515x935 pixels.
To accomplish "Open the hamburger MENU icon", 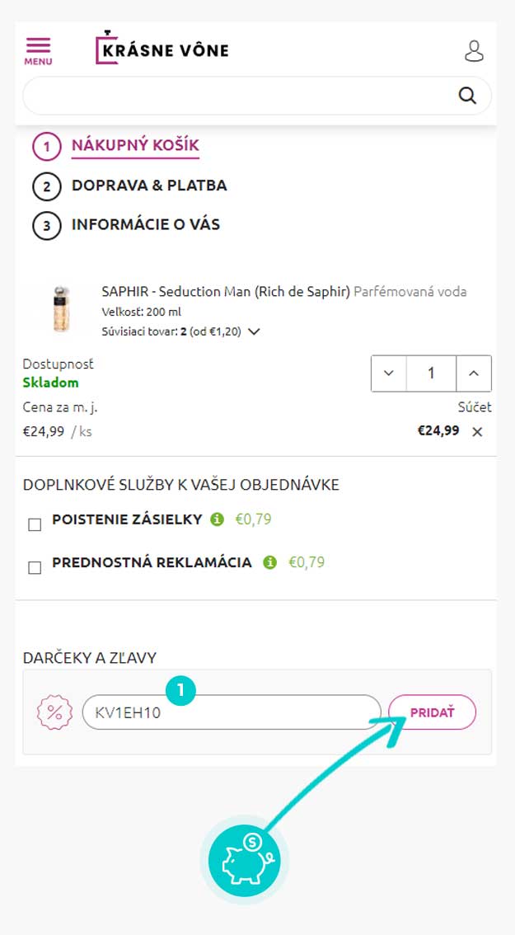I will [38, 49].
